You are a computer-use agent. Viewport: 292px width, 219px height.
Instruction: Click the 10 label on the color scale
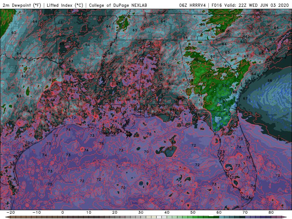89,212
